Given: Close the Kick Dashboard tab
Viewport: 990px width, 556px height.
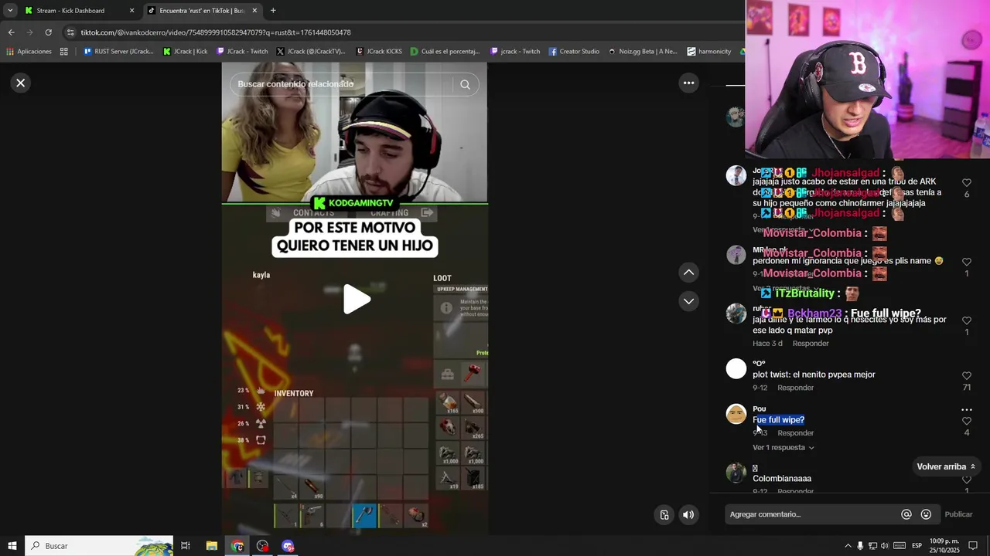Looking at the screenshot, I should pyautogui.click(x=131, y=11).
